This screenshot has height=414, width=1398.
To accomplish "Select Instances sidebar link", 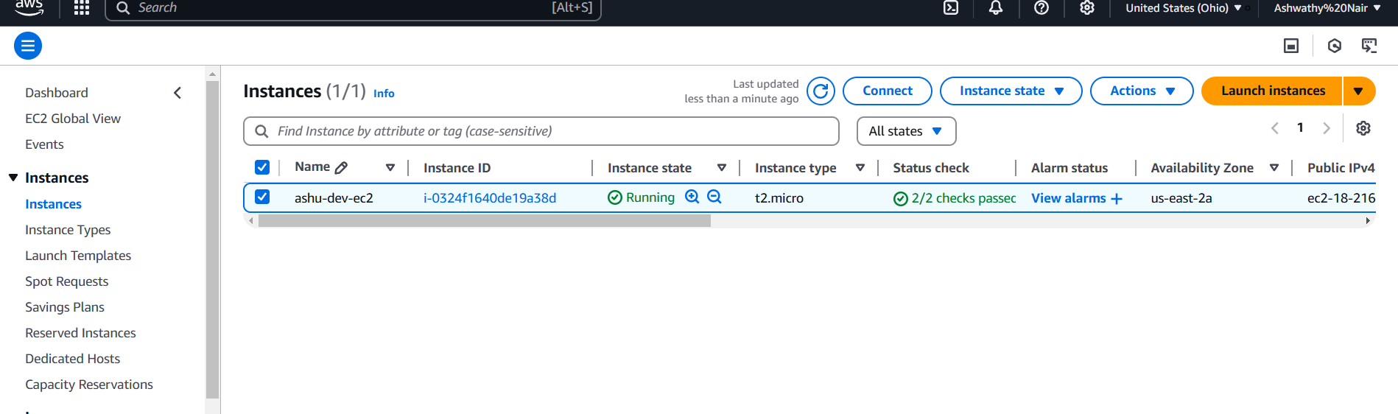I will [53, 204].
